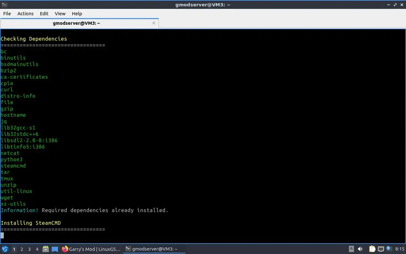Click the show desktop icon in taskbar
Image resolution: width=406 pixels, height=254 pixels.
[55, 249]
